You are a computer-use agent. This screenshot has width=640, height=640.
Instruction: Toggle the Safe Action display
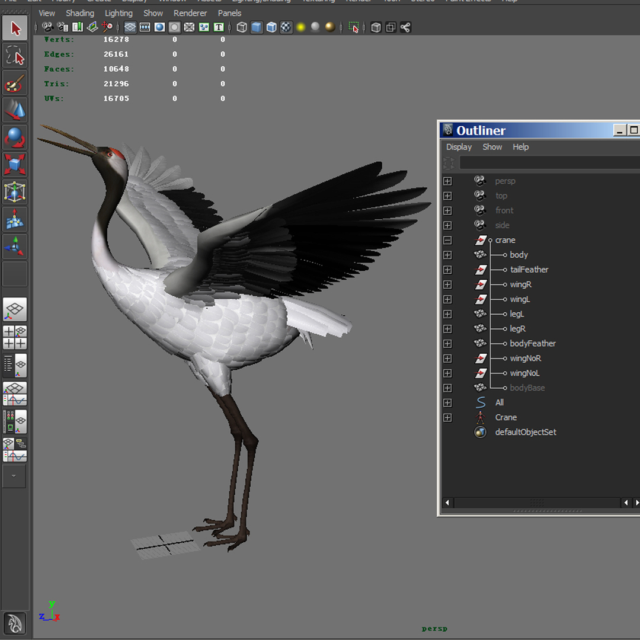[204, 27]
